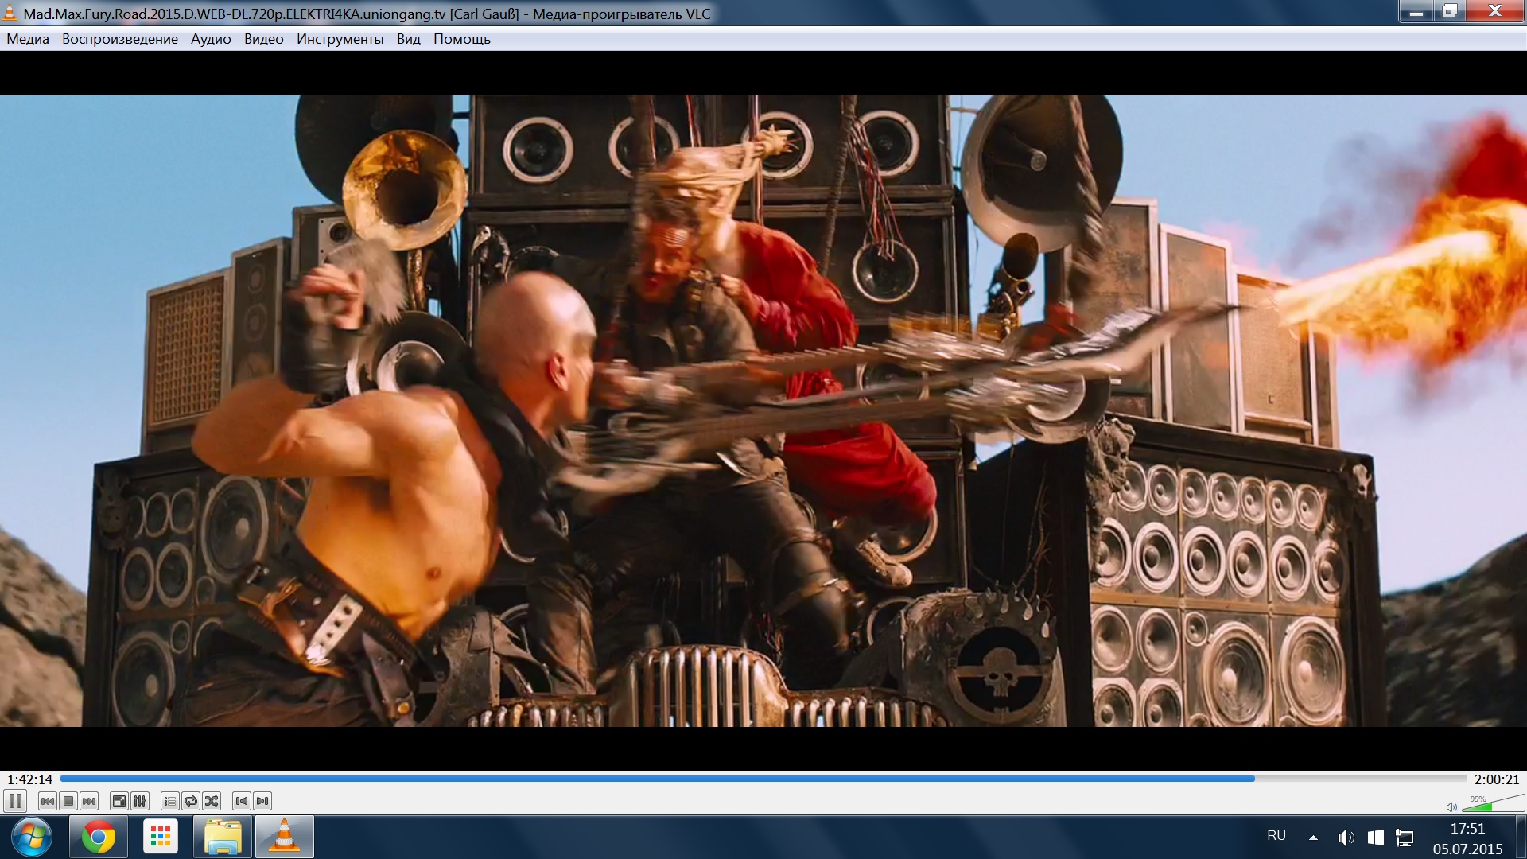Expand the Инструменты menu
Viewport: 1527px width, 859px height.
(x=340, y=39)
